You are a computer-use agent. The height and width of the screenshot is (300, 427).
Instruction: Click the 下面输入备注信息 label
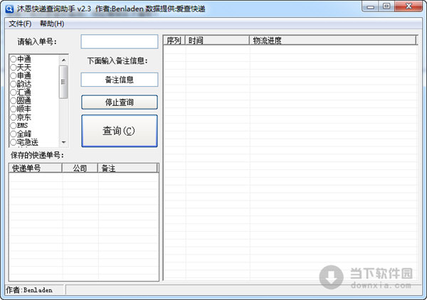pyautogui.click(x=117, y=61)
